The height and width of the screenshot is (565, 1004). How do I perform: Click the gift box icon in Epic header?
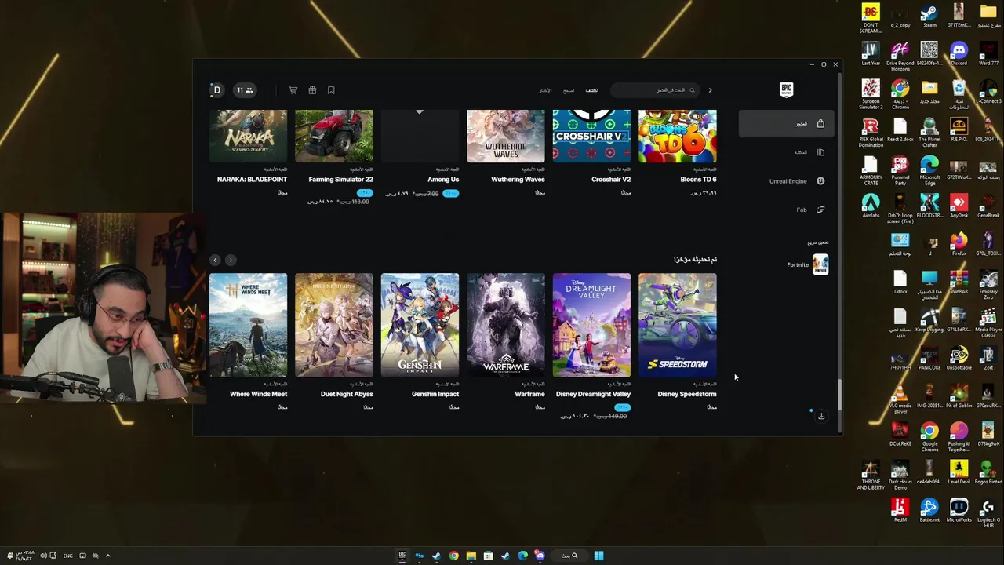click(x=312, y=90)
